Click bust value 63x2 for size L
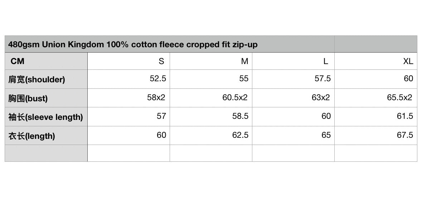The image size is (422, 199). [321, 97]
